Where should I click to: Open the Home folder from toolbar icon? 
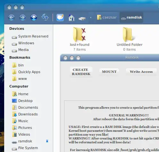click(x=71, y=18)
